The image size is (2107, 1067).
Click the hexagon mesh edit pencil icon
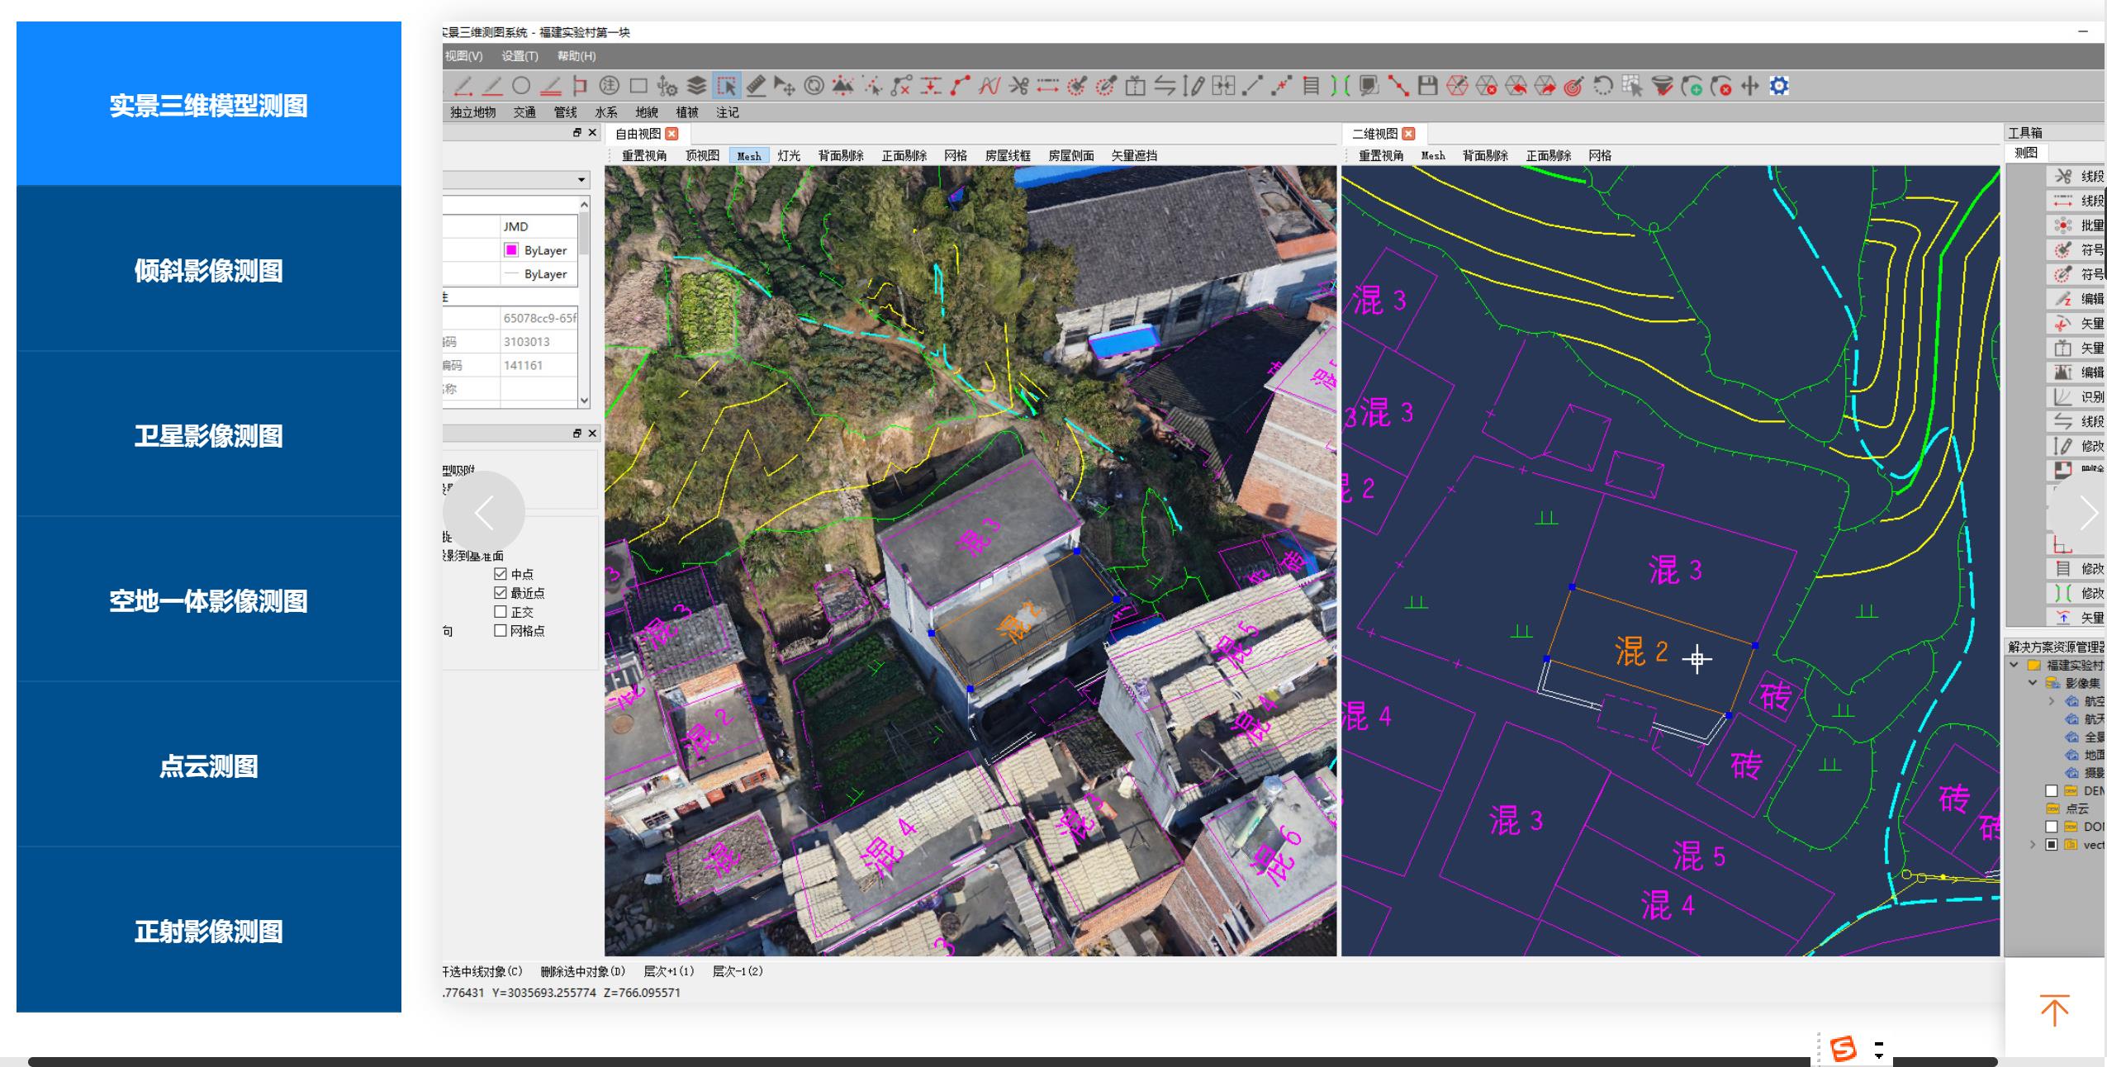[x=1457, y=86]
